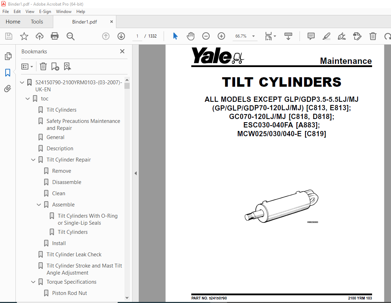Image resolution: width=391 pixels, height=303 pixels.
Task: Open the Attachments paperclip panel
Action: [x=8, y=89]
